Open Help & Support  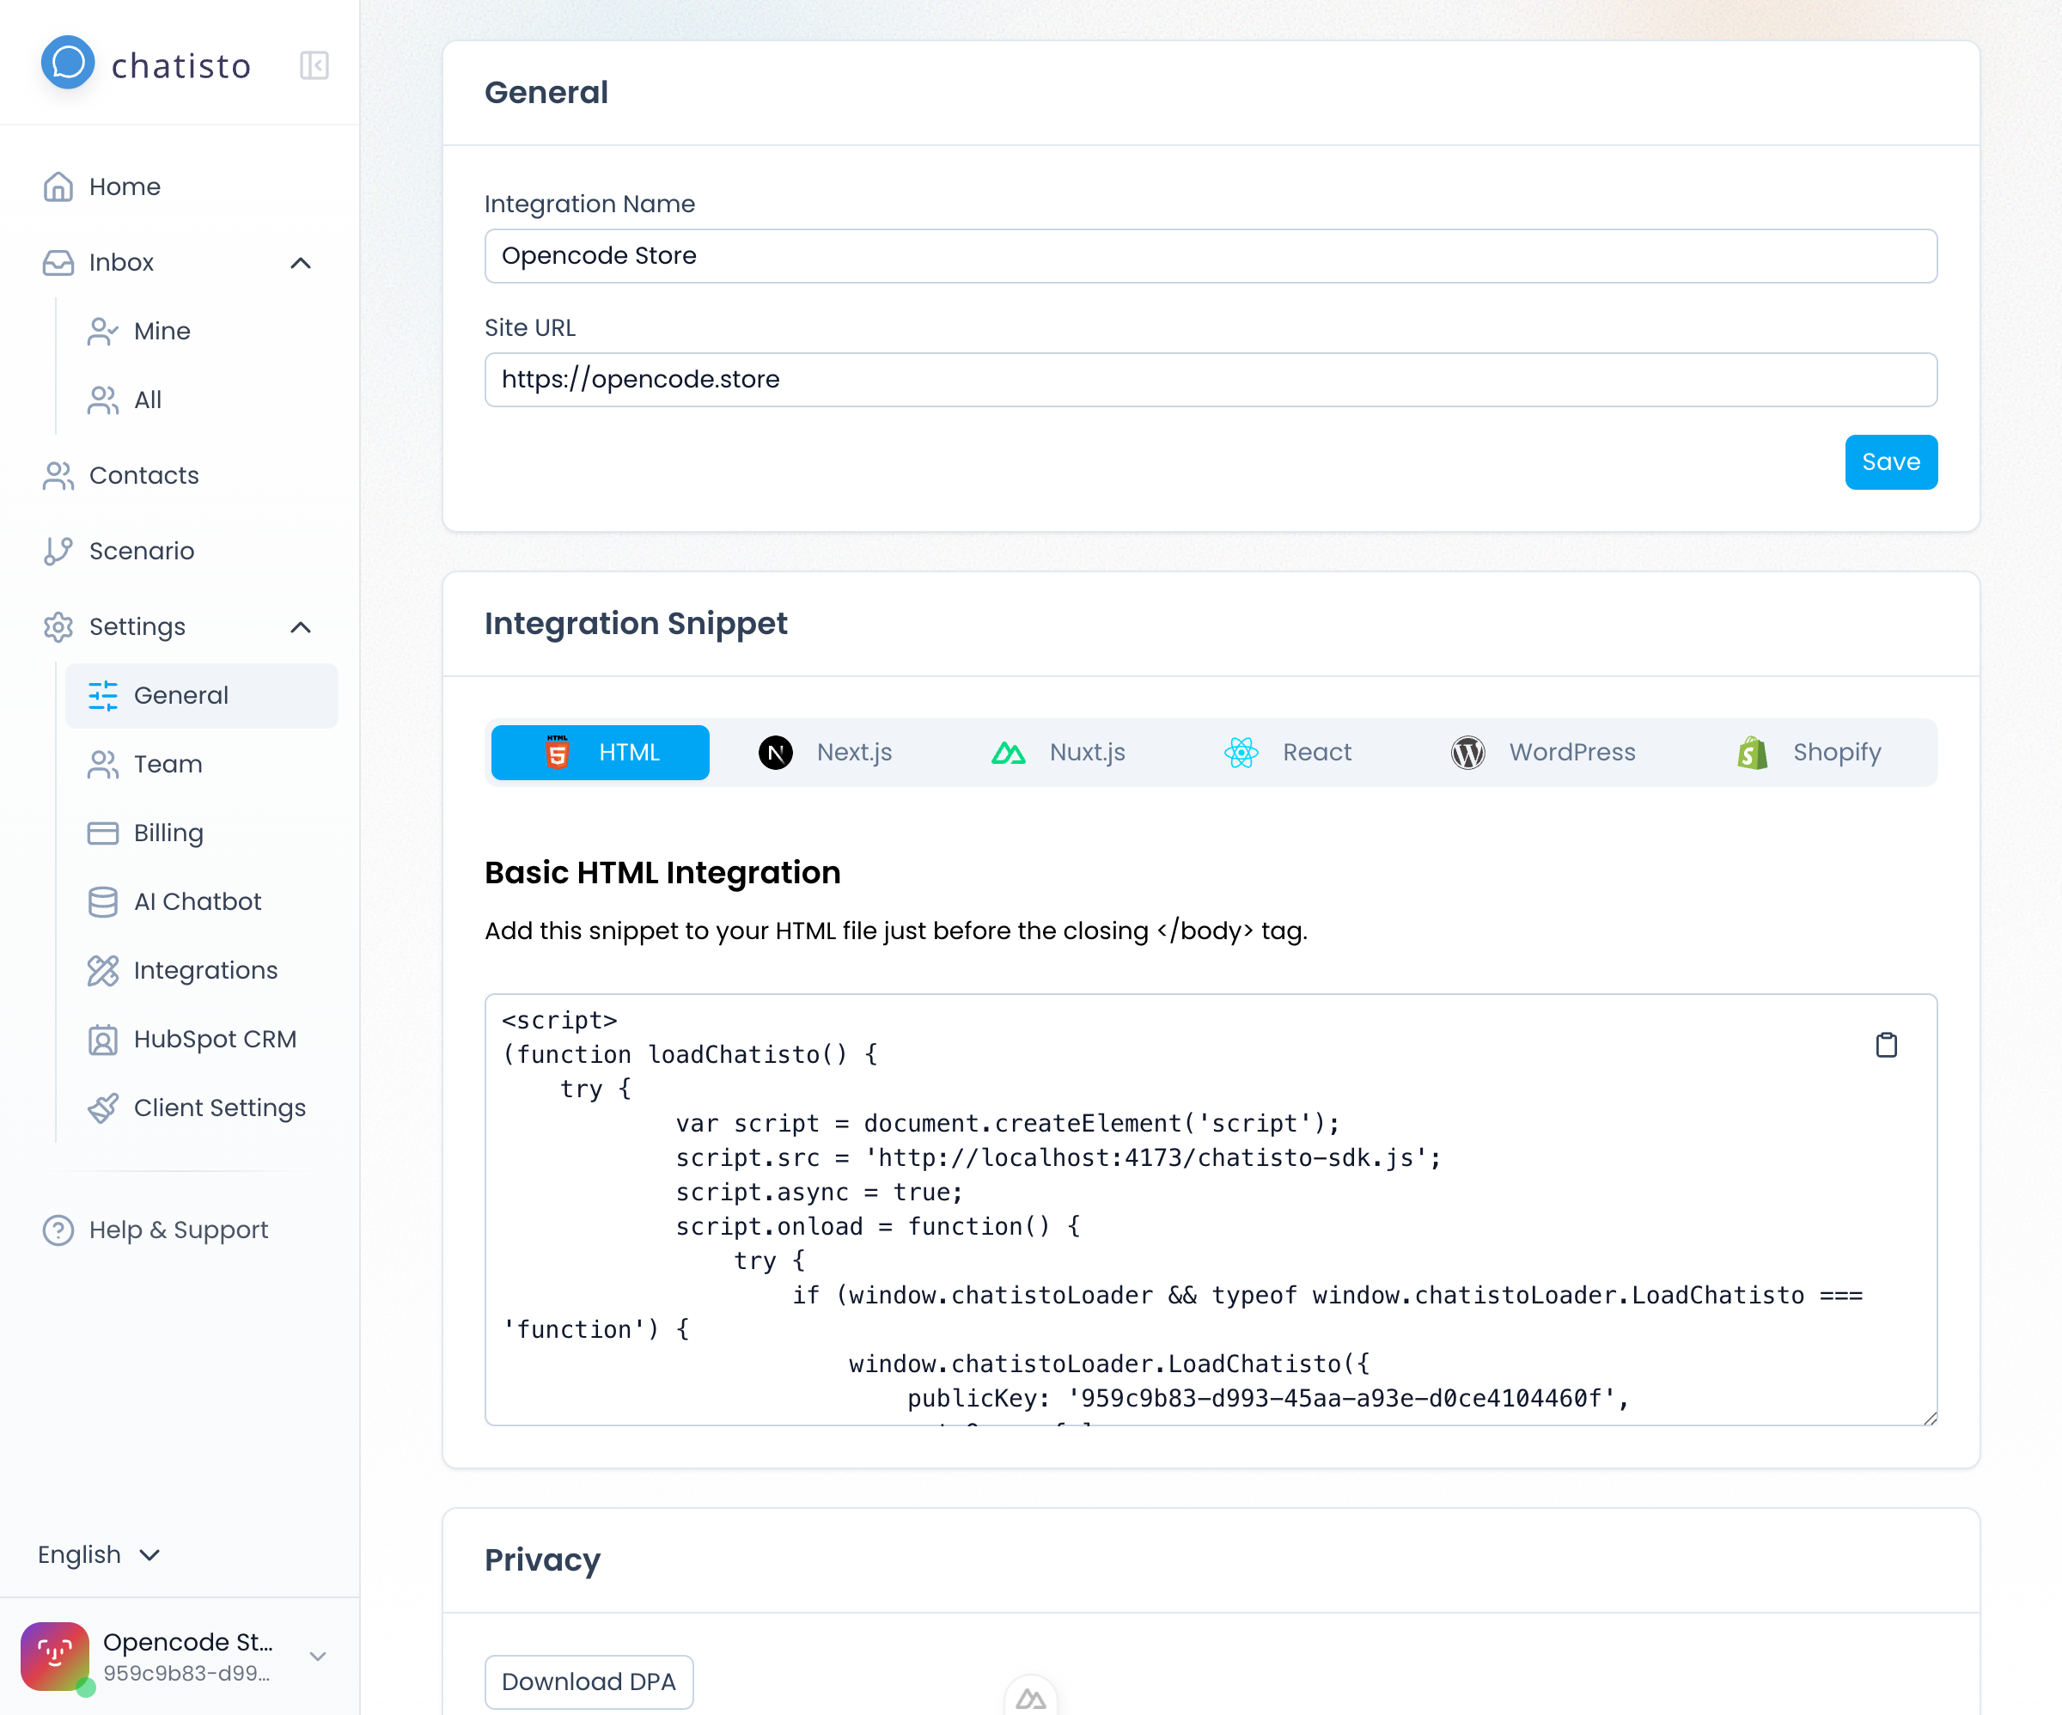tap(178, 1230)
